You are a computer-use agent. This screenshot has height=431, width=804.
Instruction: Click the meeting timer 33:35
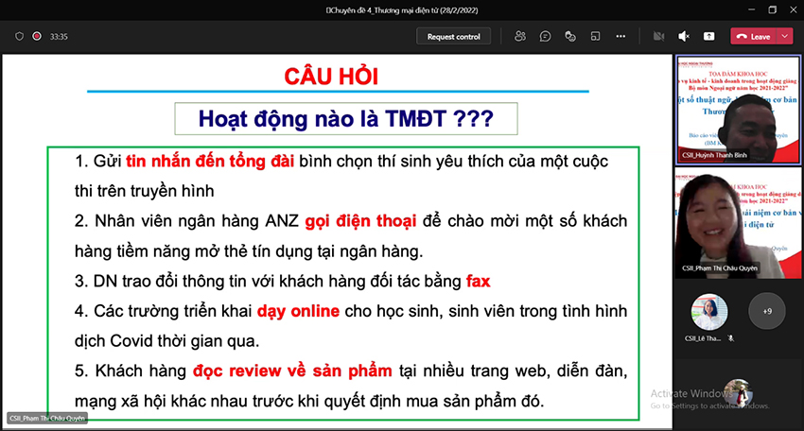click(59, 36)
